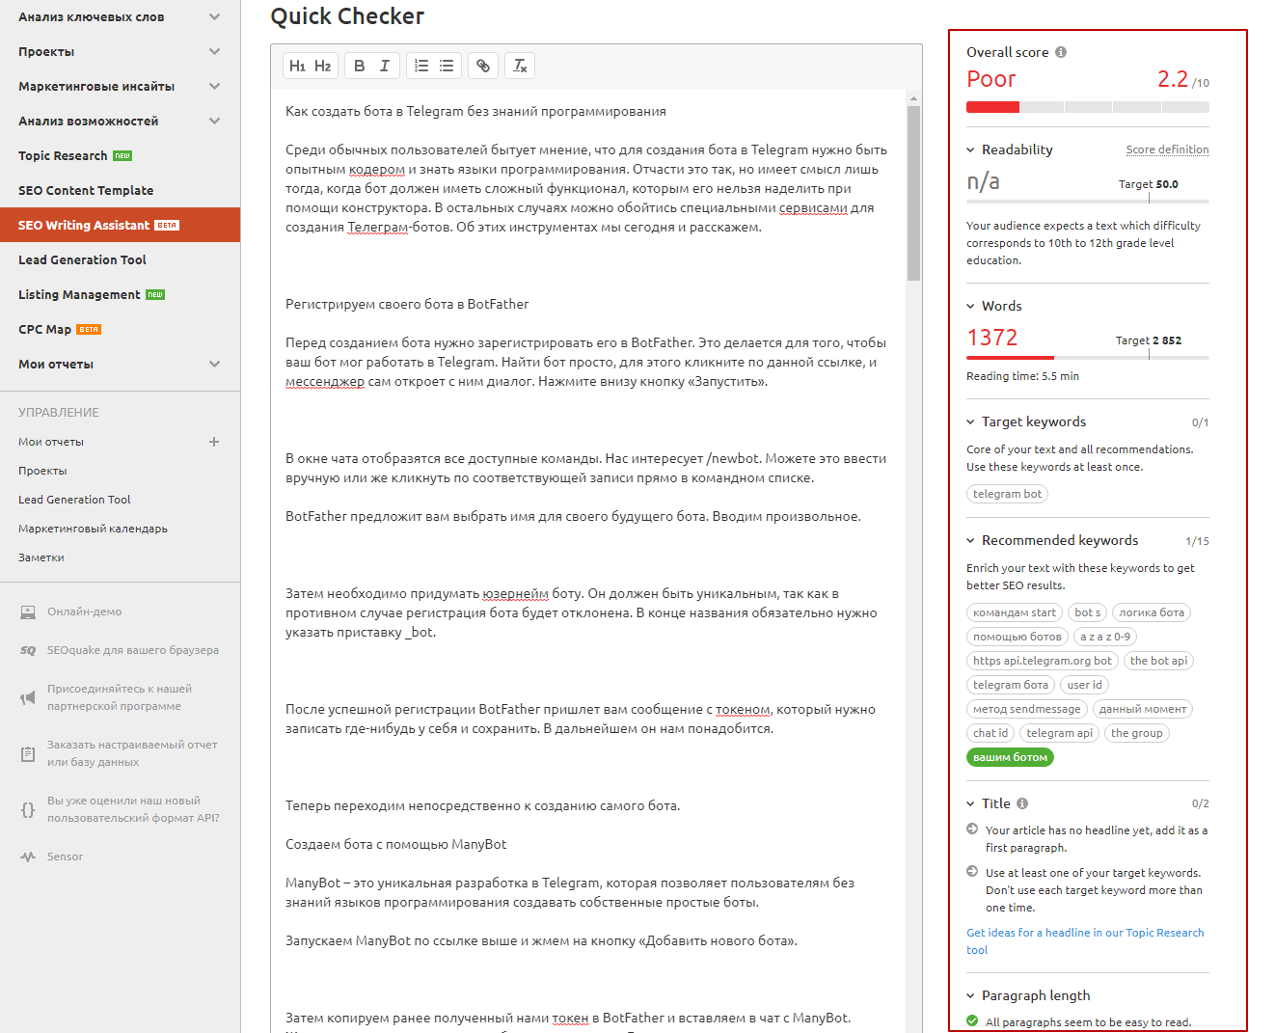
Task: Click the custom report clipboard icon
Action: coord(28,753)
